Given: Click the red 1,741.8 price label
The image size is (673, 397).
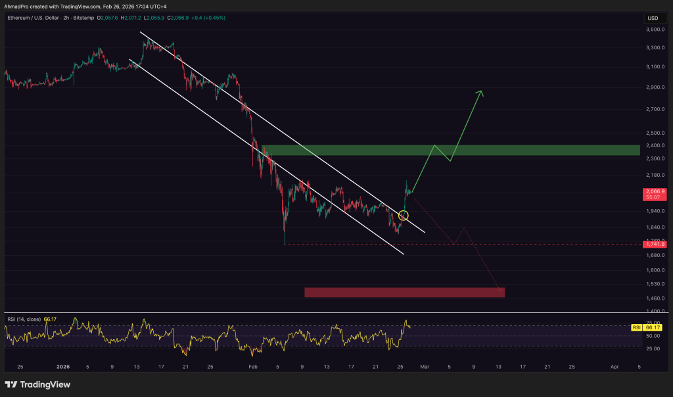Looking at the screenshot, I should 655,245.
